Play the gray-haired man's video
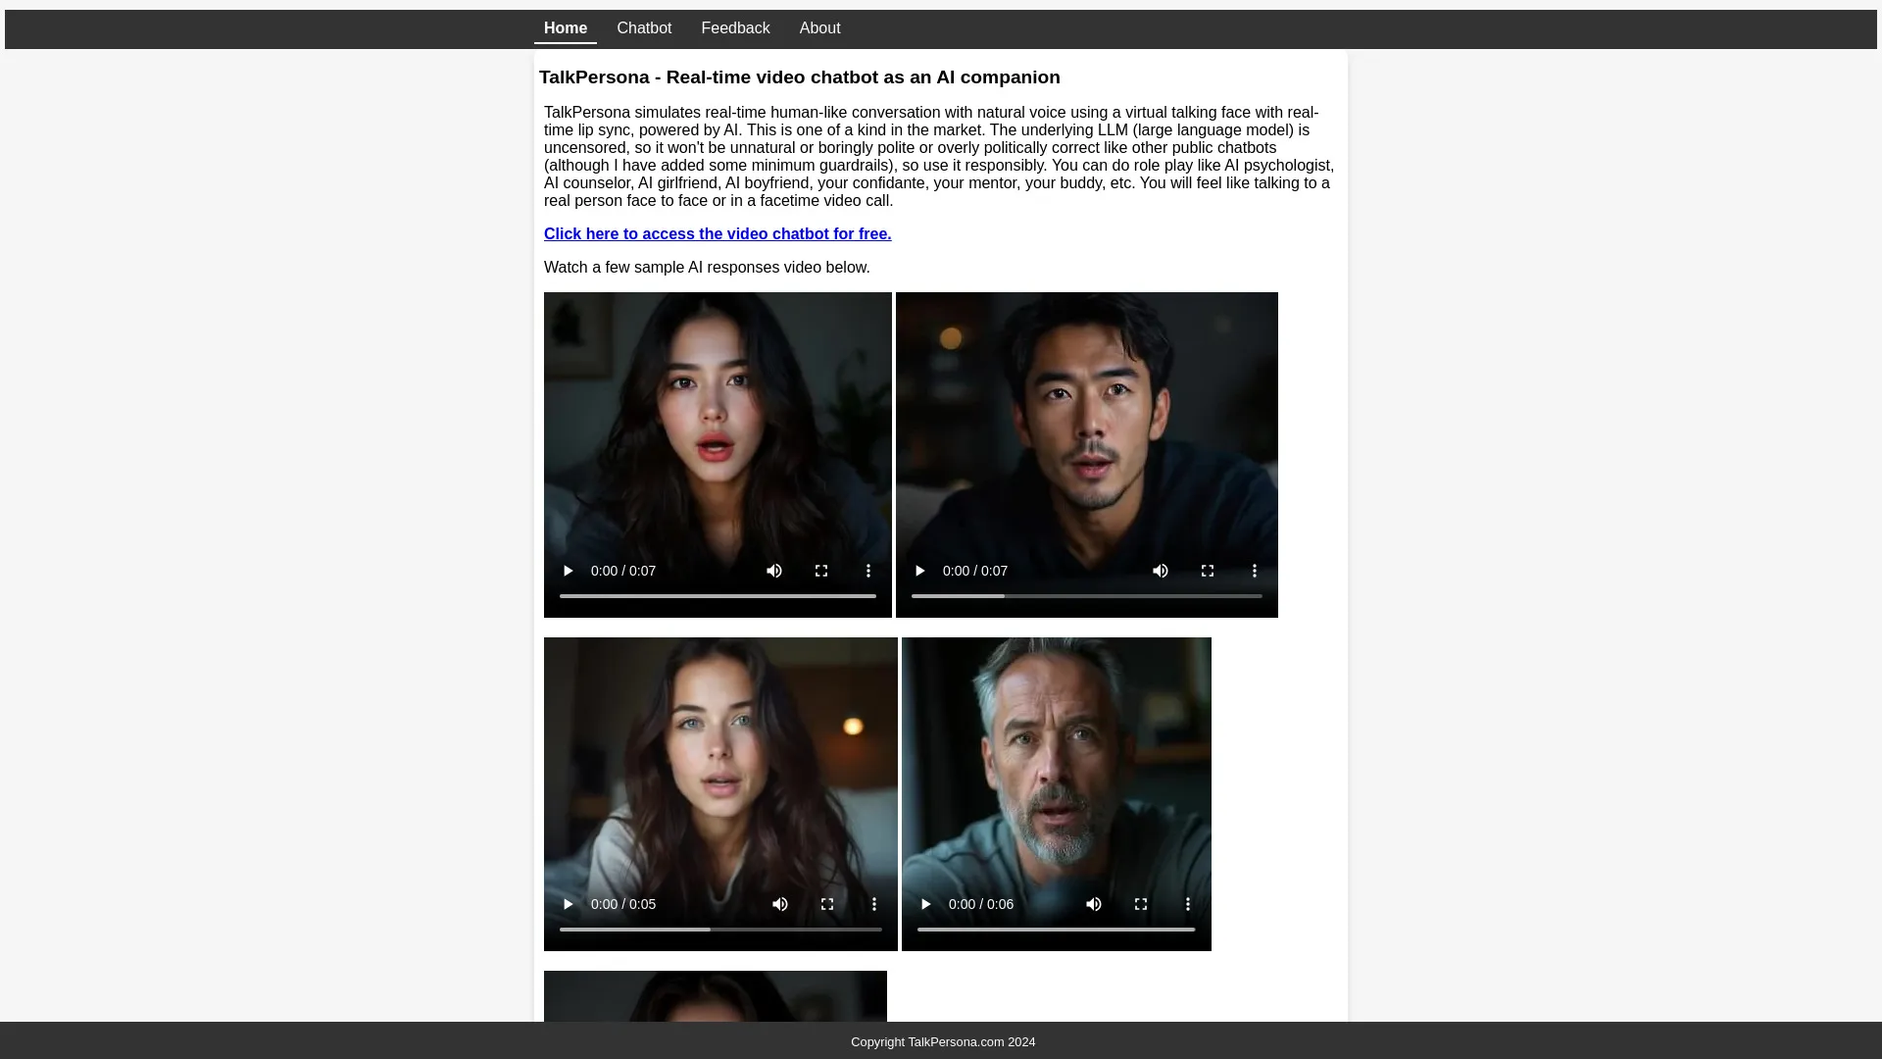 (x=925, y=903)
